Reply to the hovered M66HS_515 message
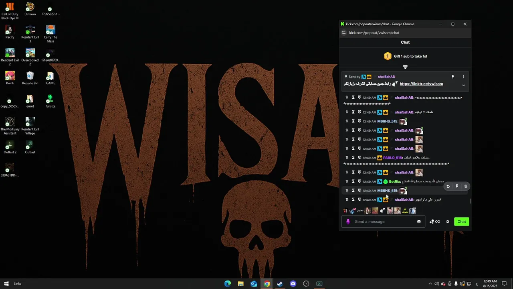 (448, 186)
